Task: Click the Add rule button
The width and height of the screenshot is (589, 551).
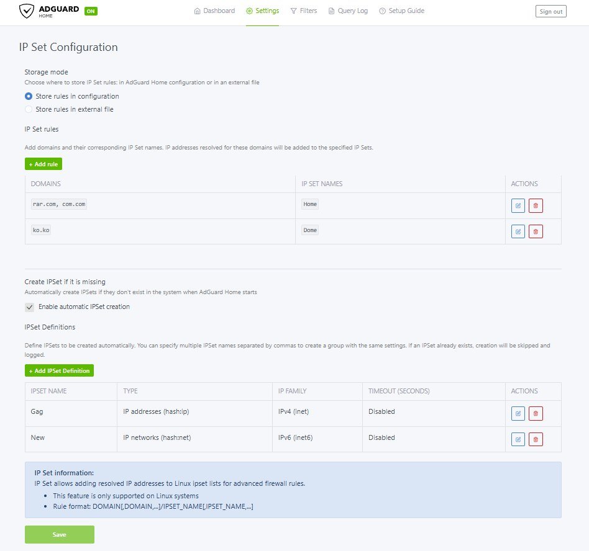Action: click(x=43, y=164)
